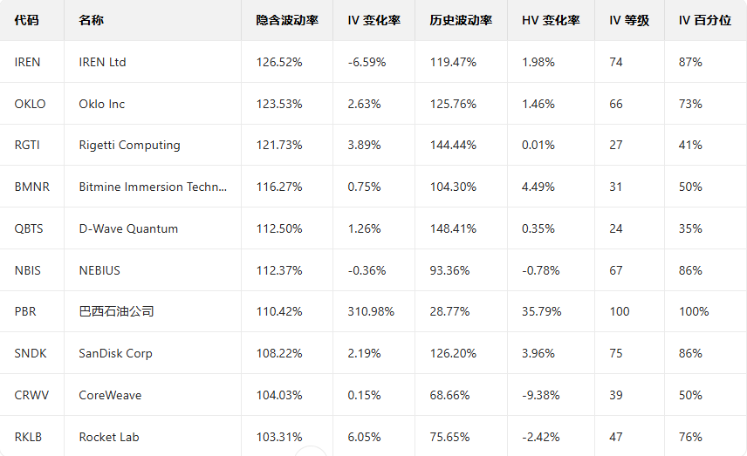Click the CoreWeave stock name
This screenshot has width=747, height=456.
pos(110,395)
